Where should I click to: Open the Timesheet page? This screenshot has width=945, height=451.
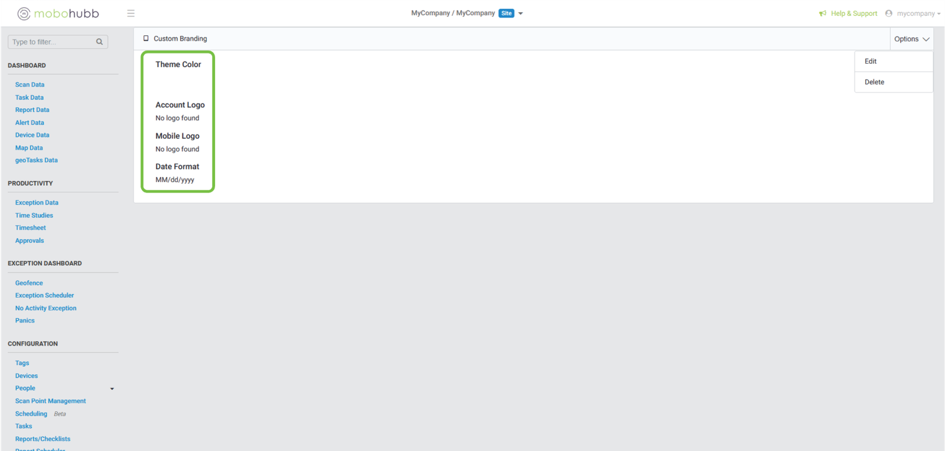pos(30,228)
